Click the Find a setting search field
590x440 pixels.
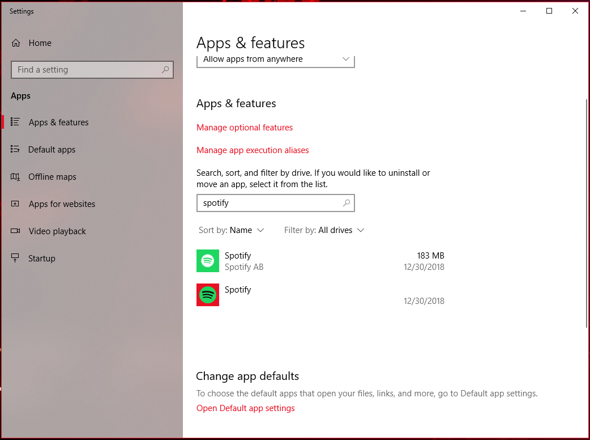pos(92,70)
